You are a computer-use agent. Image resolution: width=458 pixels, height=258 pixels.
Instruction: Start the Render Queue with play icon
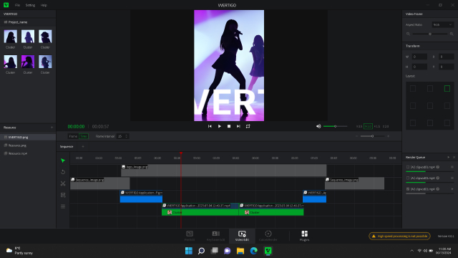pos(449,158)
